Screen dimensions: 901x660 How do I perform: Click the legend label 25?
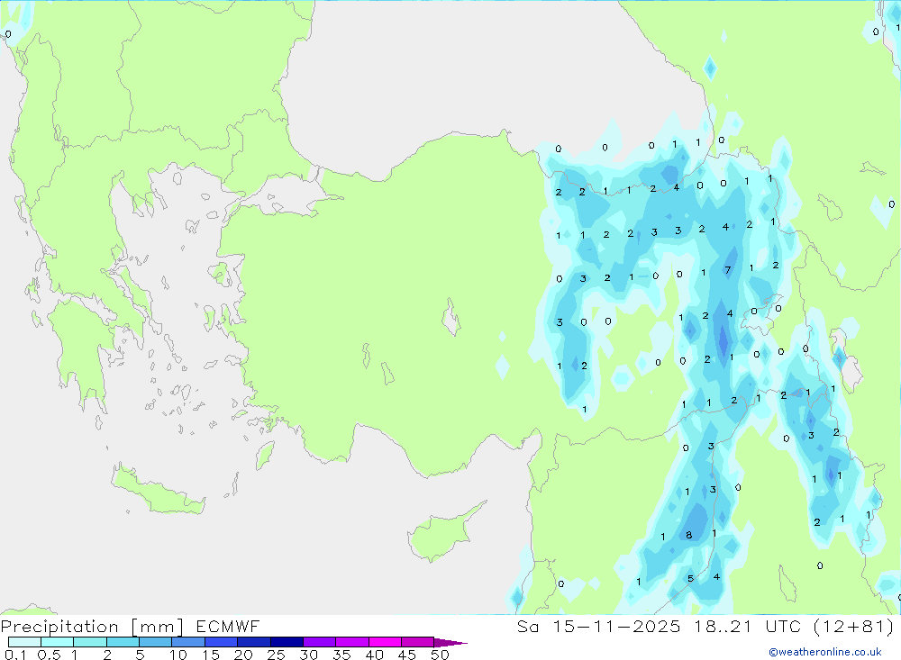click(276, 655)
